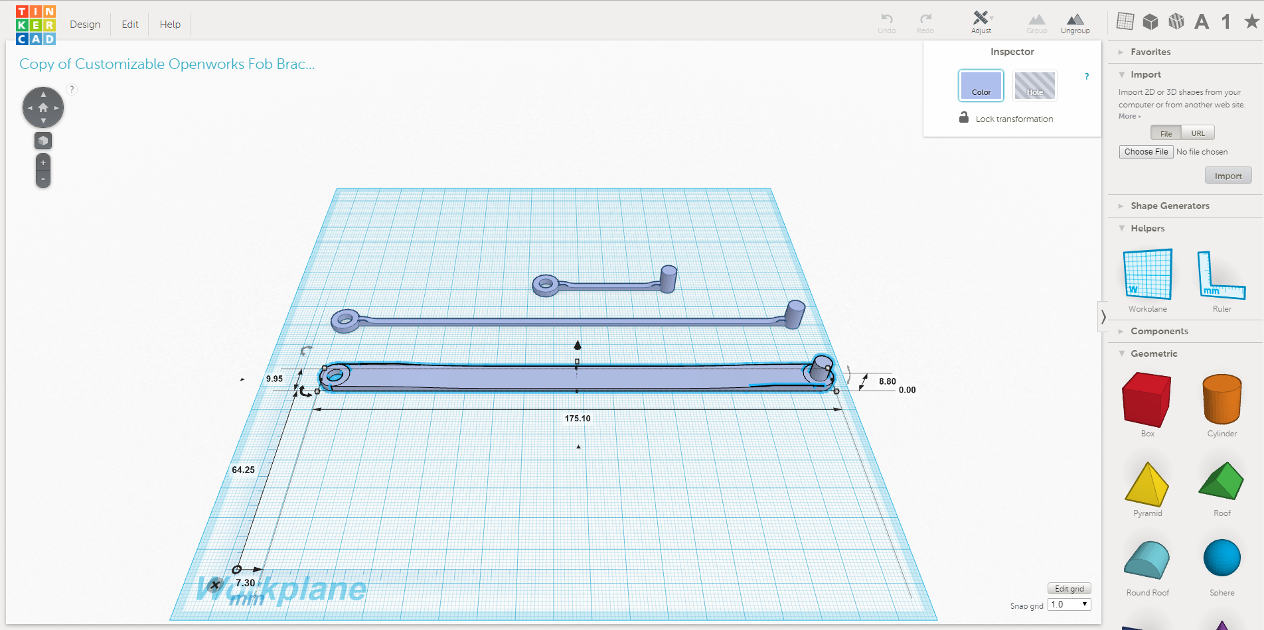Toggle the view cube perspective button
Viewport: 1264px width, 630px height.
pos(43,141)
